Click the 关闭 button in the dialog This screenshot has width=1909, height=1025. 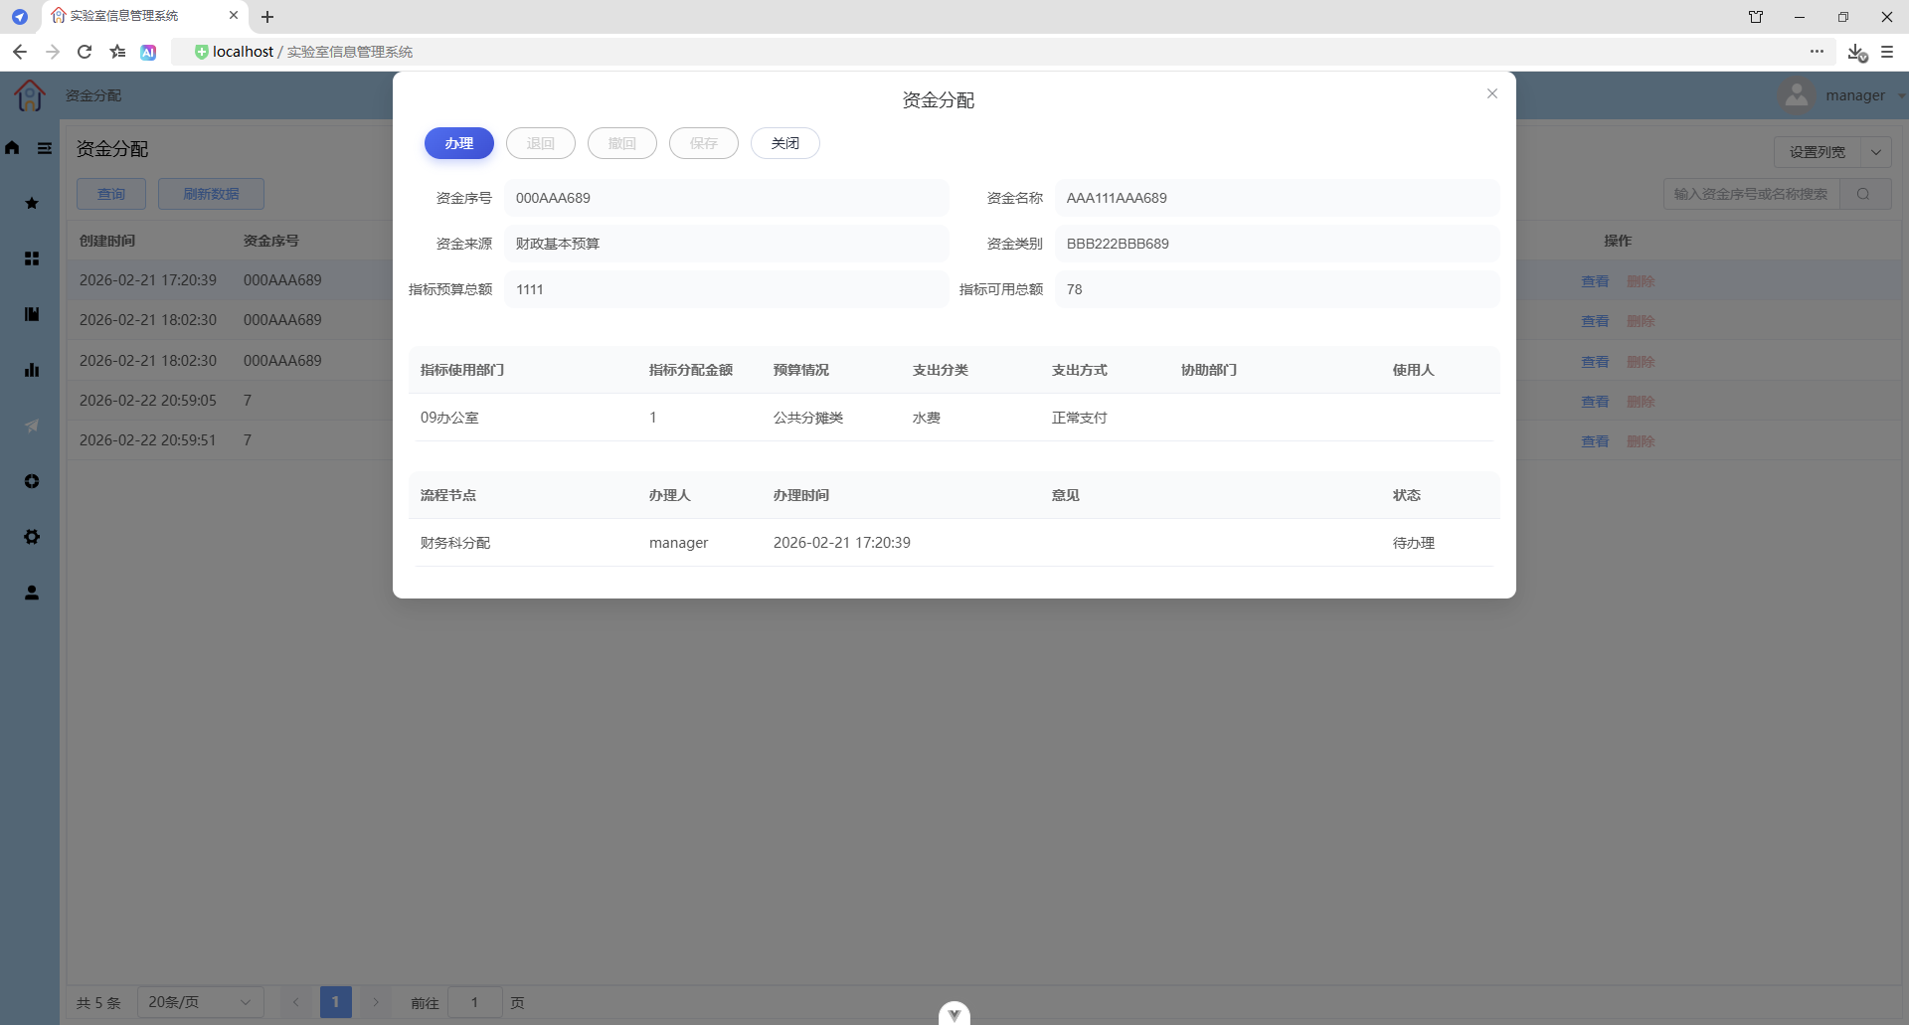pyautogui.click(x=785, y=143)
